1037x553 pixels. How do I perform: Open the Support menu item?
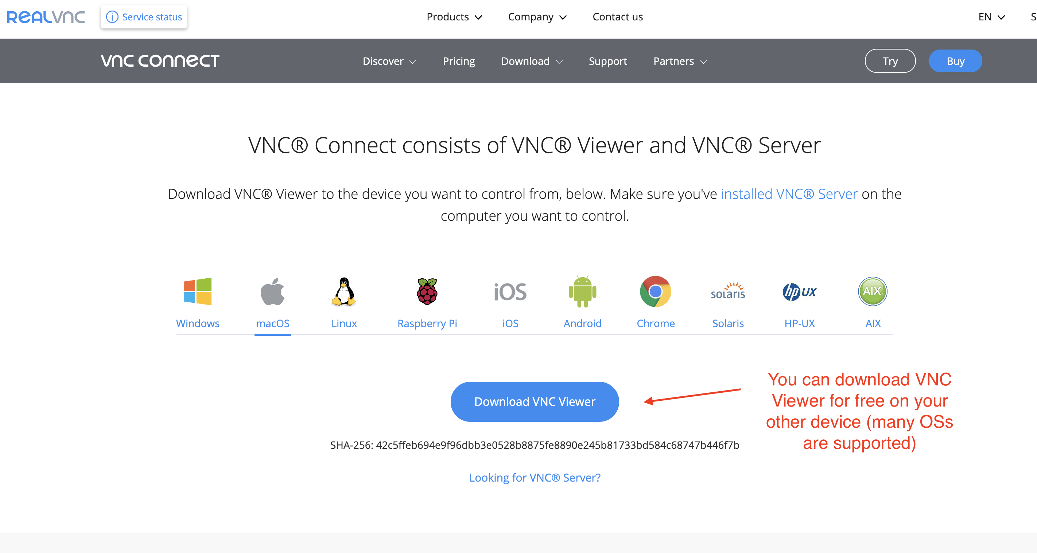tap(607, 61)
